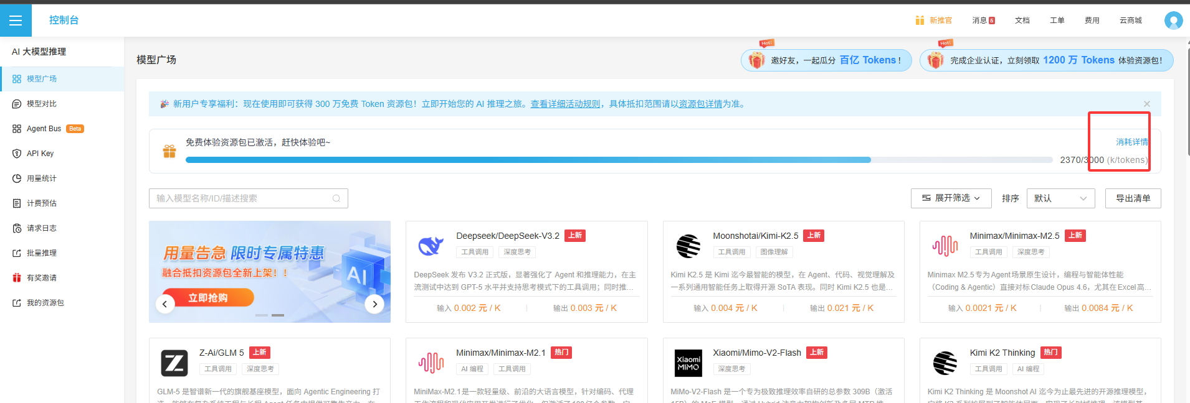1190x403 pixels.
Task: Open the Kimi K2 Thinking model card title
Action: (1002, 353)
